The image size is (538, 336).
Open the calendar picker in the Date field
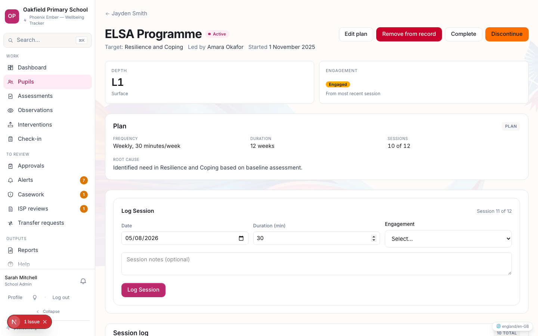pyautogui.click(x=241, y=238)
